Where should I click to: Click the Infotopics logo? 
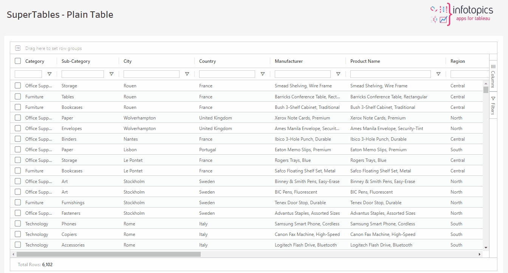pyautogui.click(x=462, y=14)
